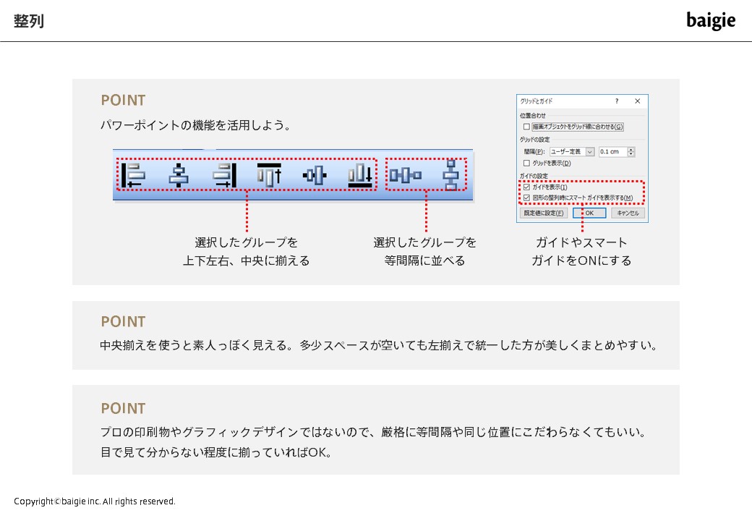Increase grid spacing with up stepper
This screenshot has width=752, height=521.
pos(631,149)
